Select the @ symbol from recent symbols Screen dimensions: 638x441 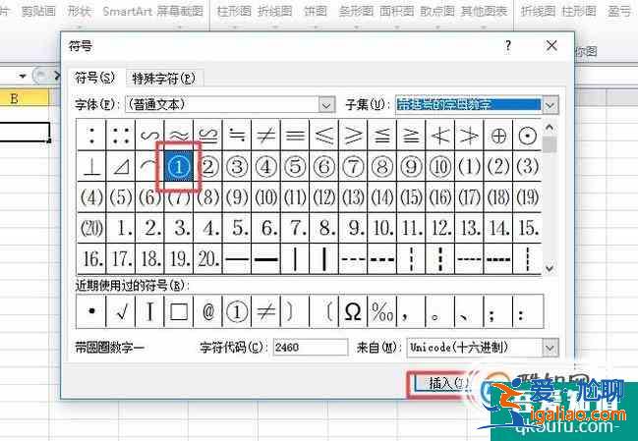point(207,313)
